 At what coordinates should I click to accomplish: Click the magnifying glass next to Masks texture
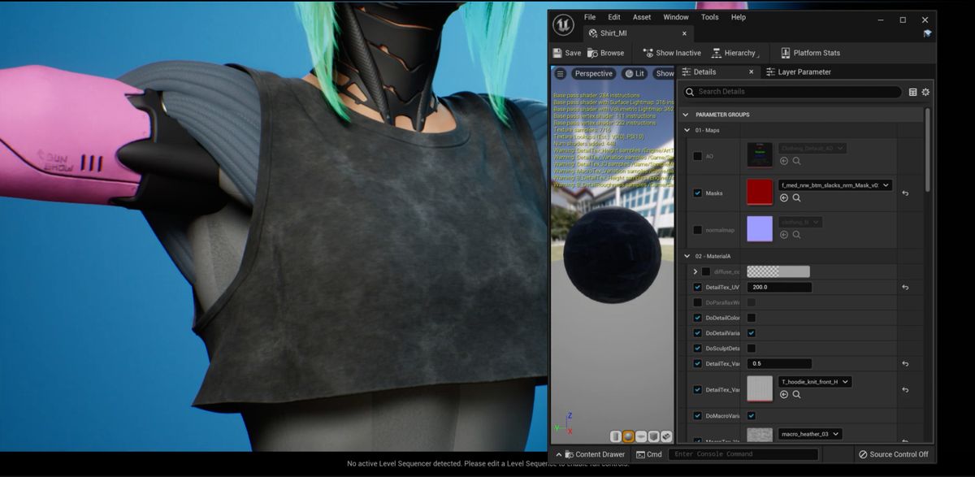click(795, 197)
